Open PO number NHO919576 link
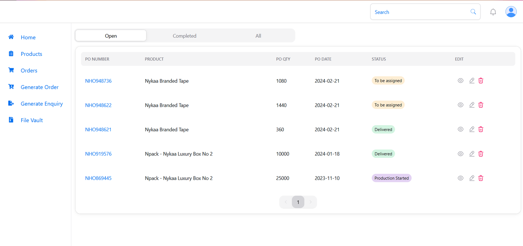 click(98, 154)
